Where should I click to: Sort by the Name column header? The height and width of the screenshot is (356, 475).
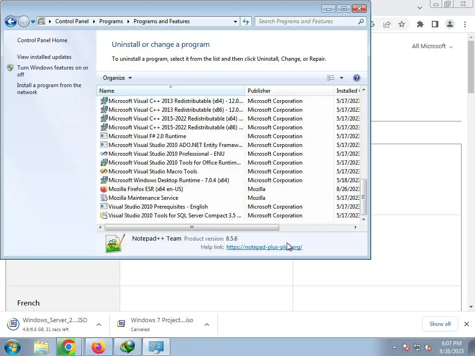(x=171, y=90)
